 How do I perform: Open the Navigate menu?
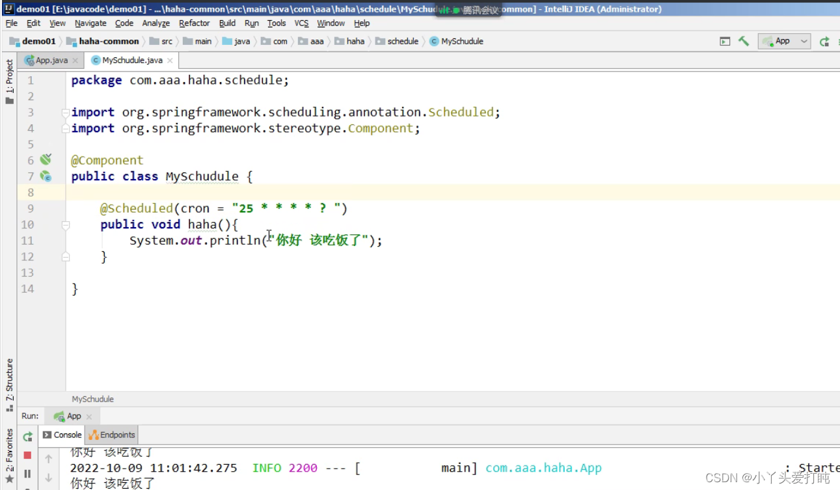90,23
